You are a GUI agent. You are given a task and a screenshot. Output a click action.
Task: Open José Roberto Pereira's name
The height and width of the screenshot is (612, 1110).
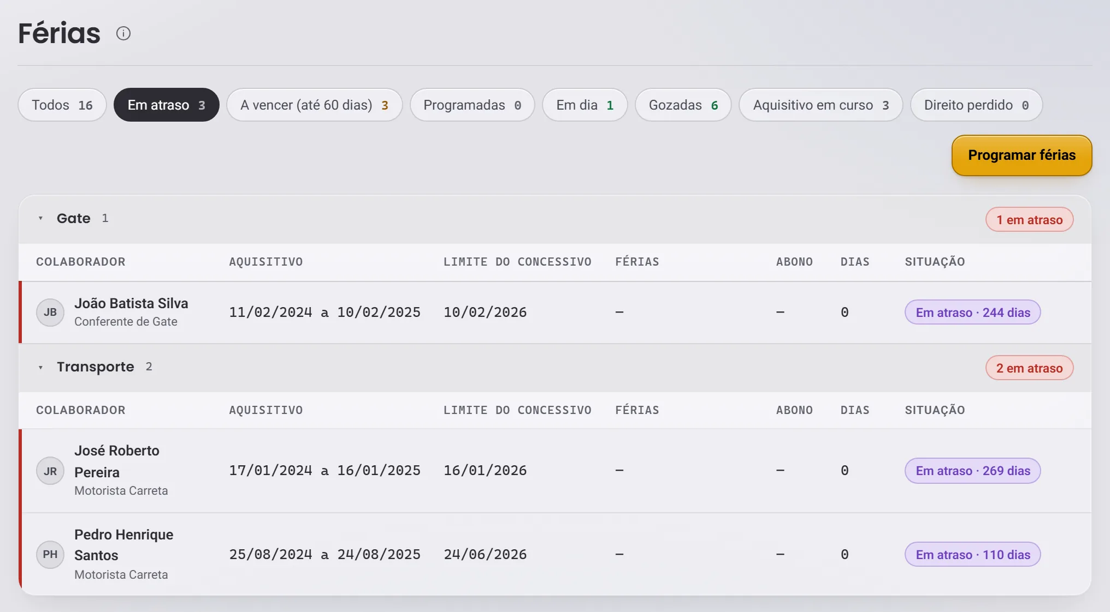click(x=117, y=461)
